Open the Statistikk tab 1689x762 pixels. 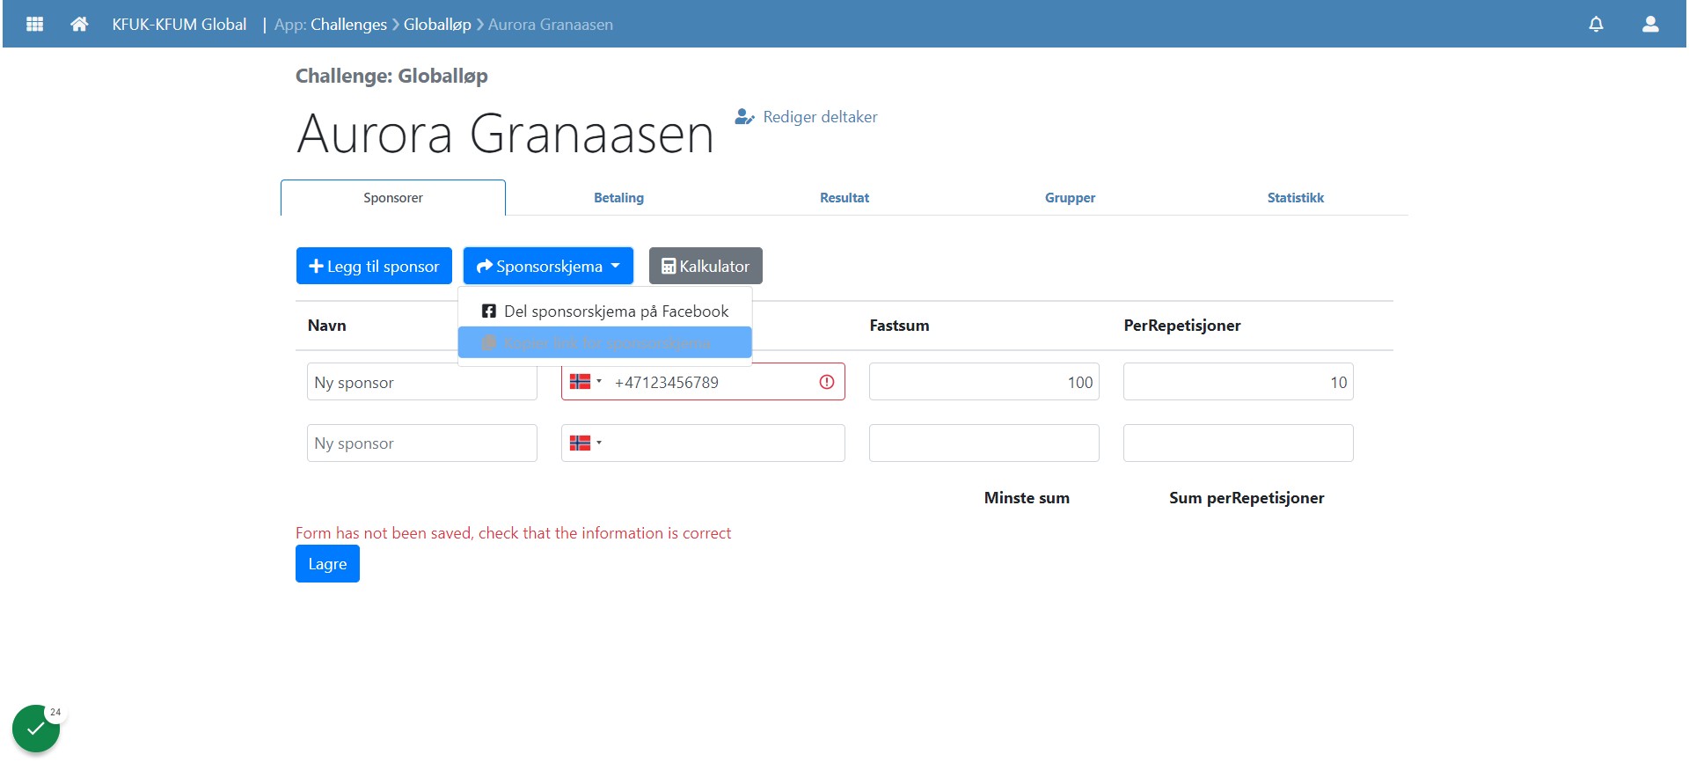pos(1295,198)
